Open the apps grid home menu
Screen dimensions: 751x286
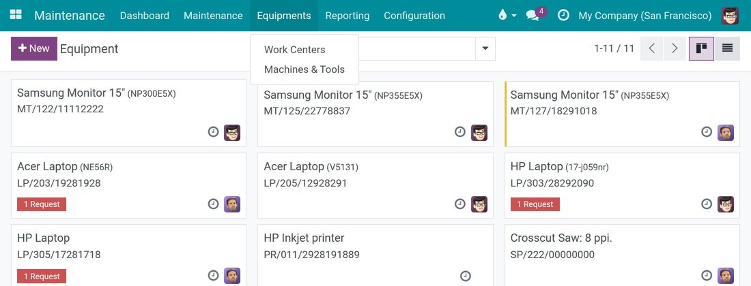point(16,15)
